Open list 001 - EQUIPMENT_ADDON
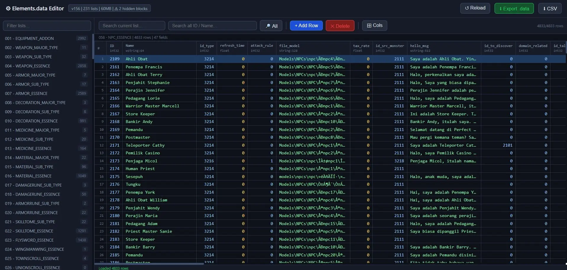Screen dimensions: 567x270 point(46,38)
